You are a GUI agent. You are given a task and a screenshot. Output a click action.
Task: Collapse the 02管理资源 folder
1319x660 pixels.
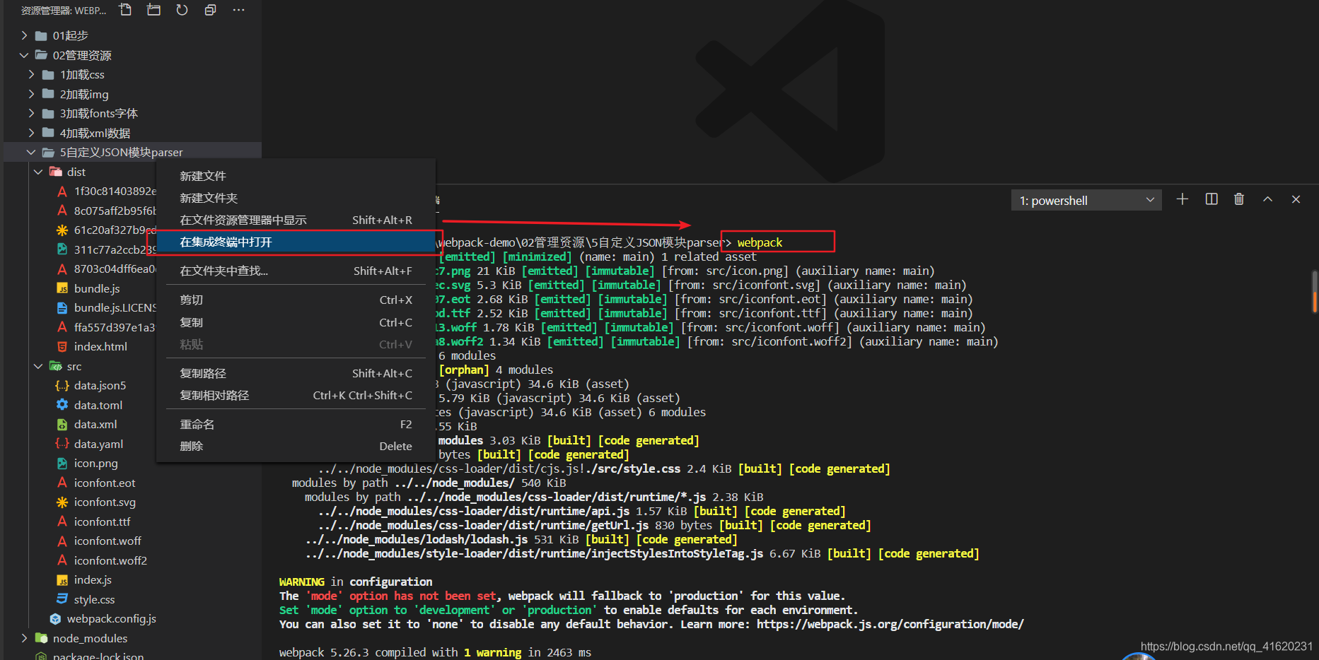[x=24, y=55]
